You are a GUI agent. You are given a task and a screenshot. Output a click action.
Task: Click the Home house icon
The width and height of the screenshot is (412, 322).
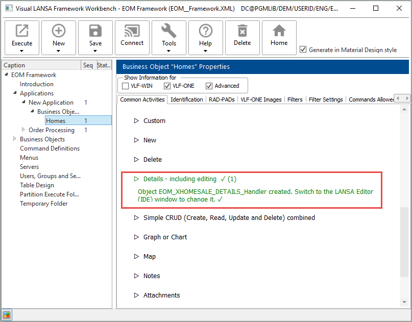click(279, 31)
